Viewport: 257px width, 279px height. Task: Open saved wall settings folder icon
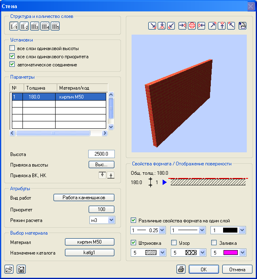[x=9, y=269]
